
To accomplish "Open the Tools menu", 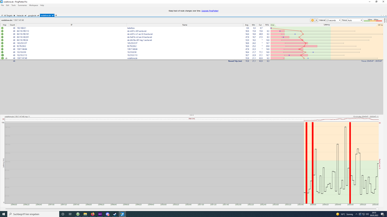I will click(x=14, y=5).
